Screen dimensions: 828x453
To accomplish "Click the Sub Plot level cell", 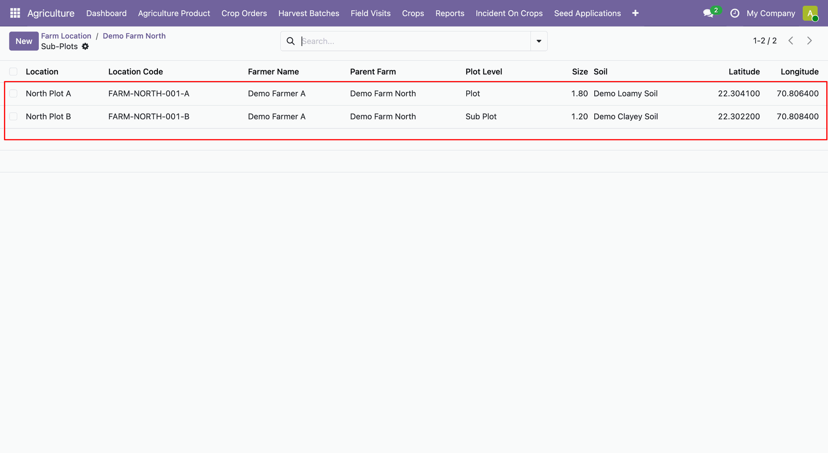I will (481, 116).
